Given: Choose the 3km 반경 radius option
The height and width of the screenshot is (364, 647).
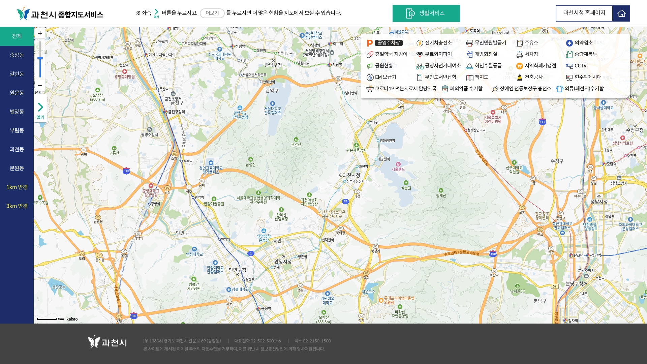Looking at the screenshot, I should (x=17, y=206).
